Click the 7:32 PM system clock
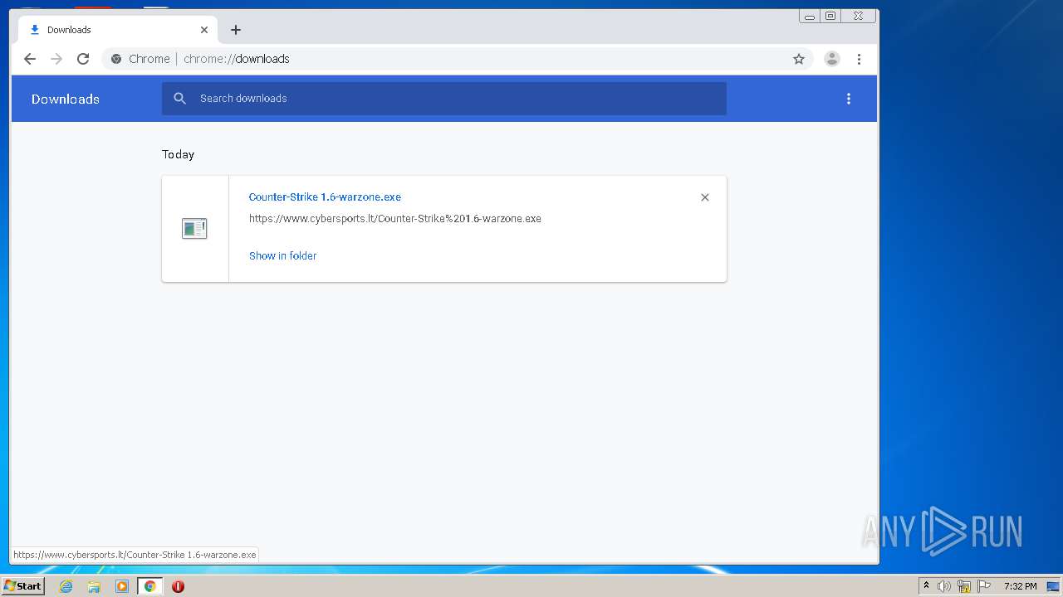The height and width of the screenshot is (597, 1063). [1020, 586]
